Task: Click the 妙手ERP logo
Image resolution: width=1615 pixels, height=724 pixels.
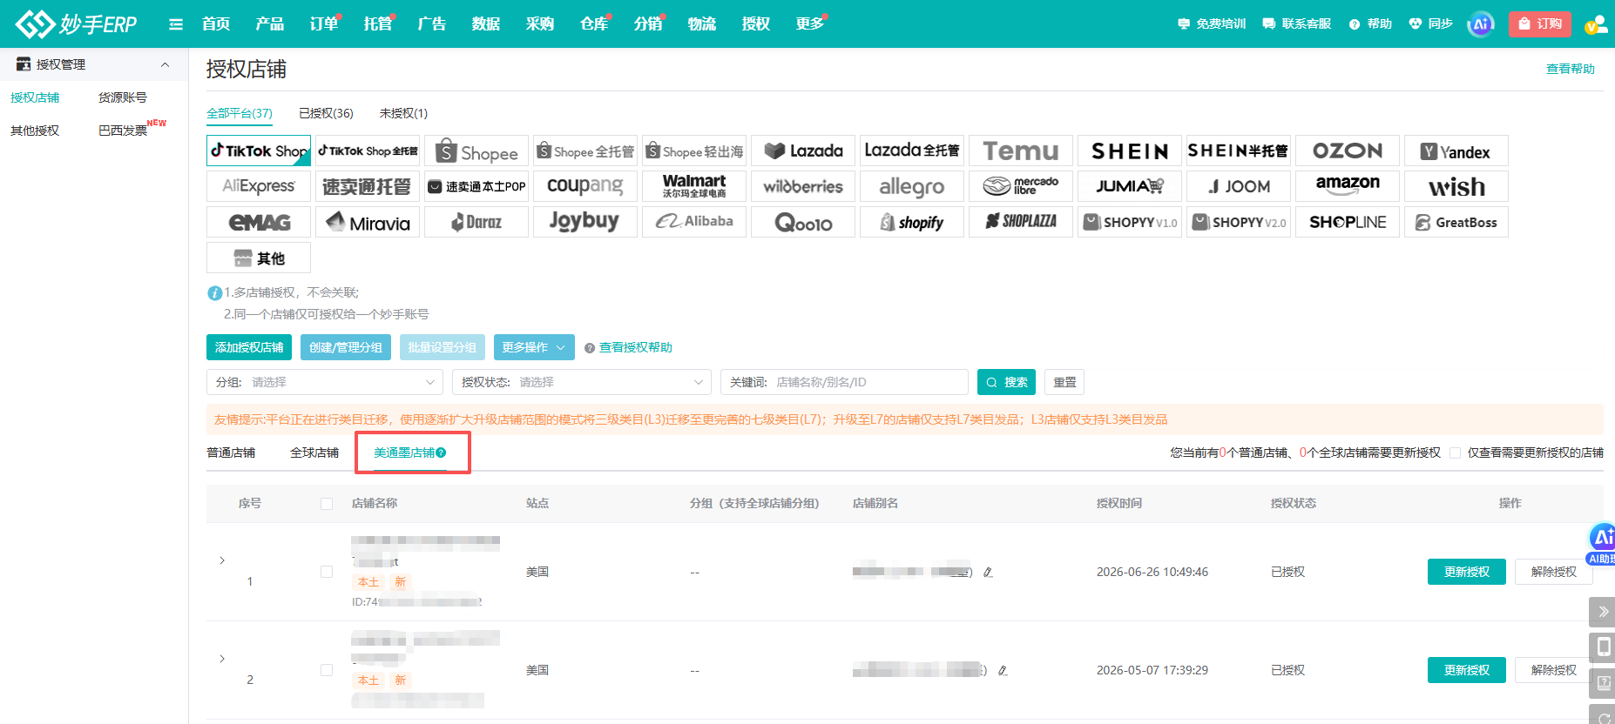Action: 77,23
